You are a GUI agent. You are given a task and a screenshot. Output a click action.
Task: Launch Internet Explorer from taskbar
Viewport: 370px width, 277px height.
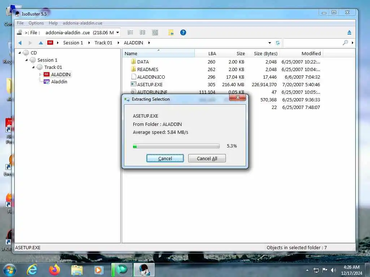point(32,270)
